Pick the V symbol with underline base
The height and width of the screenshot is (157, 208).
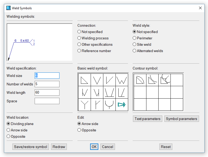pyautogui.click(x=109, y=92)
